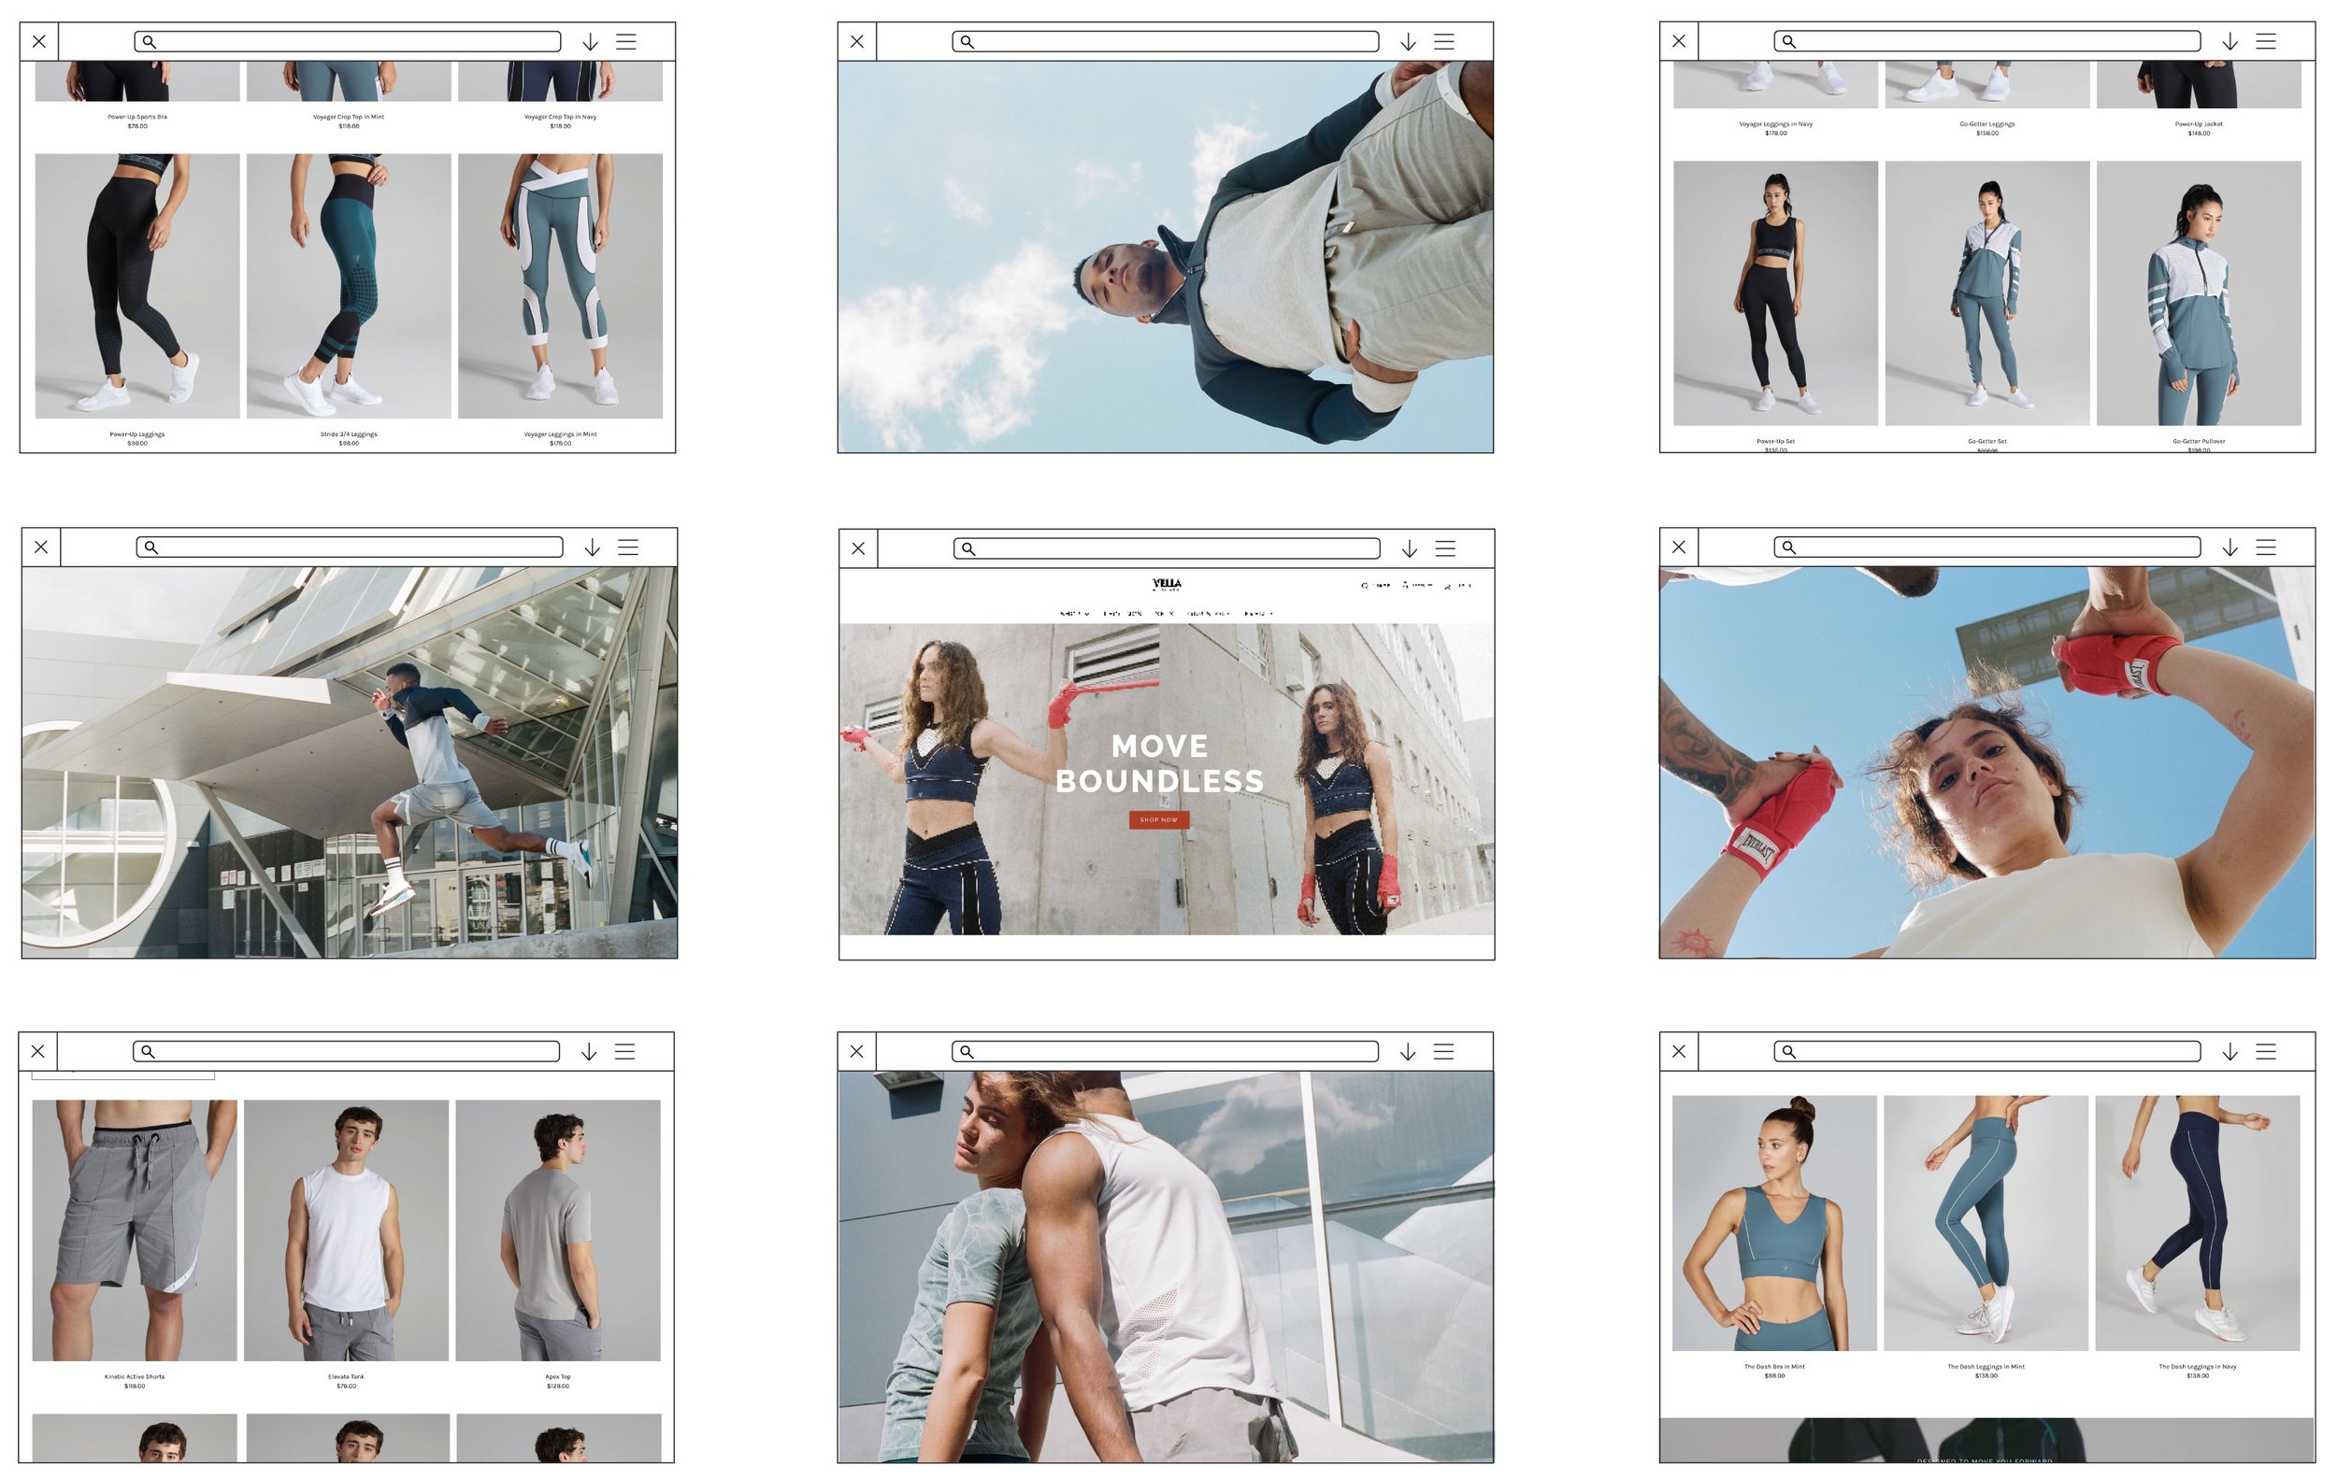This screenshot has height=1479, width=2337.
Task: Open the Voyager Crop Top in Navy link
Action: click(560, 118)
